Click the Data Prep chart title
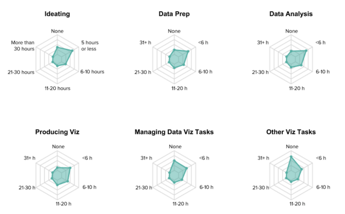 pos(174,14)
